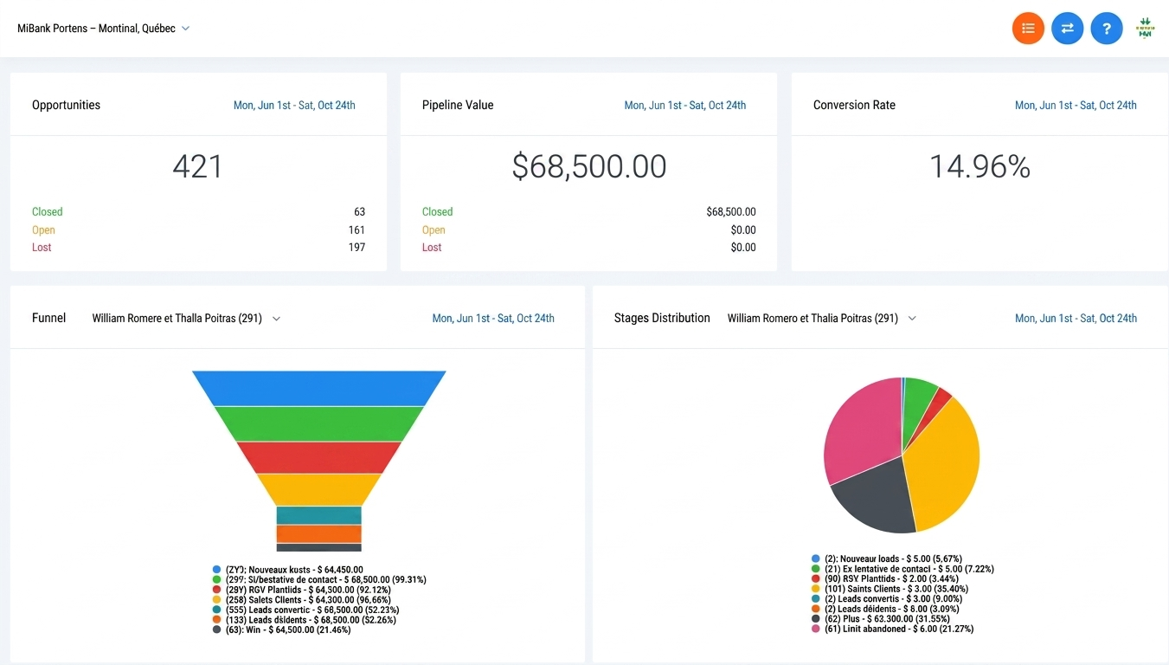Open the Funnel pipeline selector dropdown
The width and height of the screenshot is (1169, 665).
pyautogui.click(x=186, y=318)
